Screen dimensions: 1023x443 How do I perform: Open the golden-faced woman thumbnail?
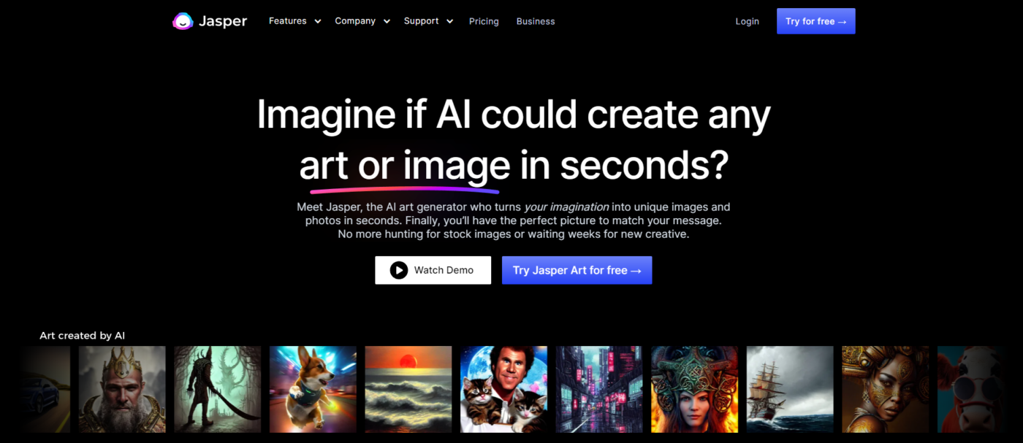(885, 389)
